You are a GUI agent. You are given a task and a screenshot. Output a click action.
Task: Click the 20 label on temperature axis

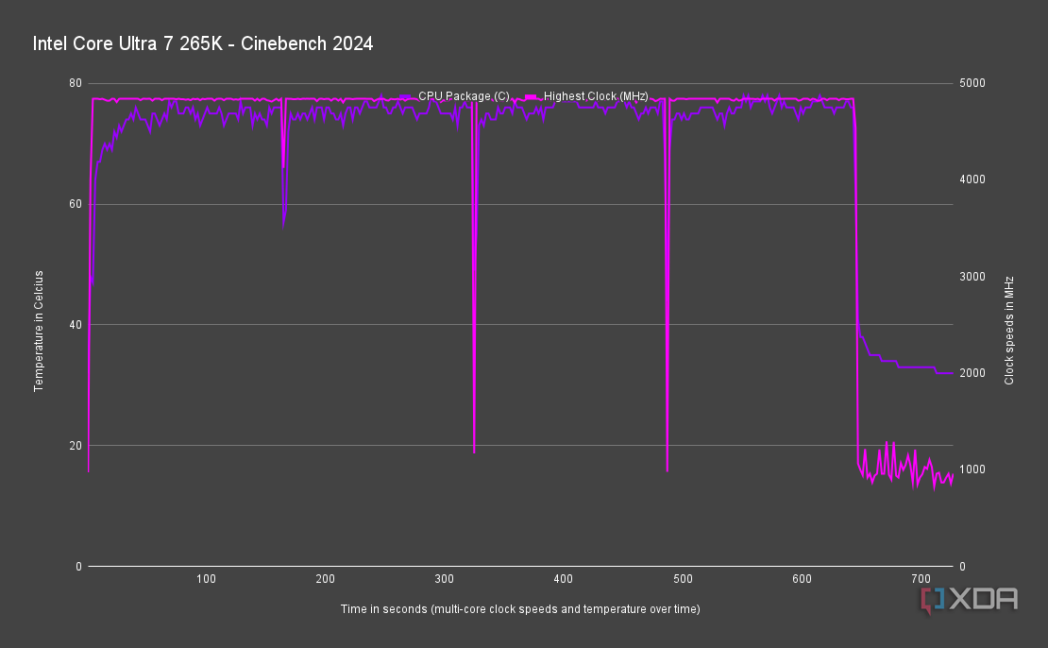[x=76, y=445]
